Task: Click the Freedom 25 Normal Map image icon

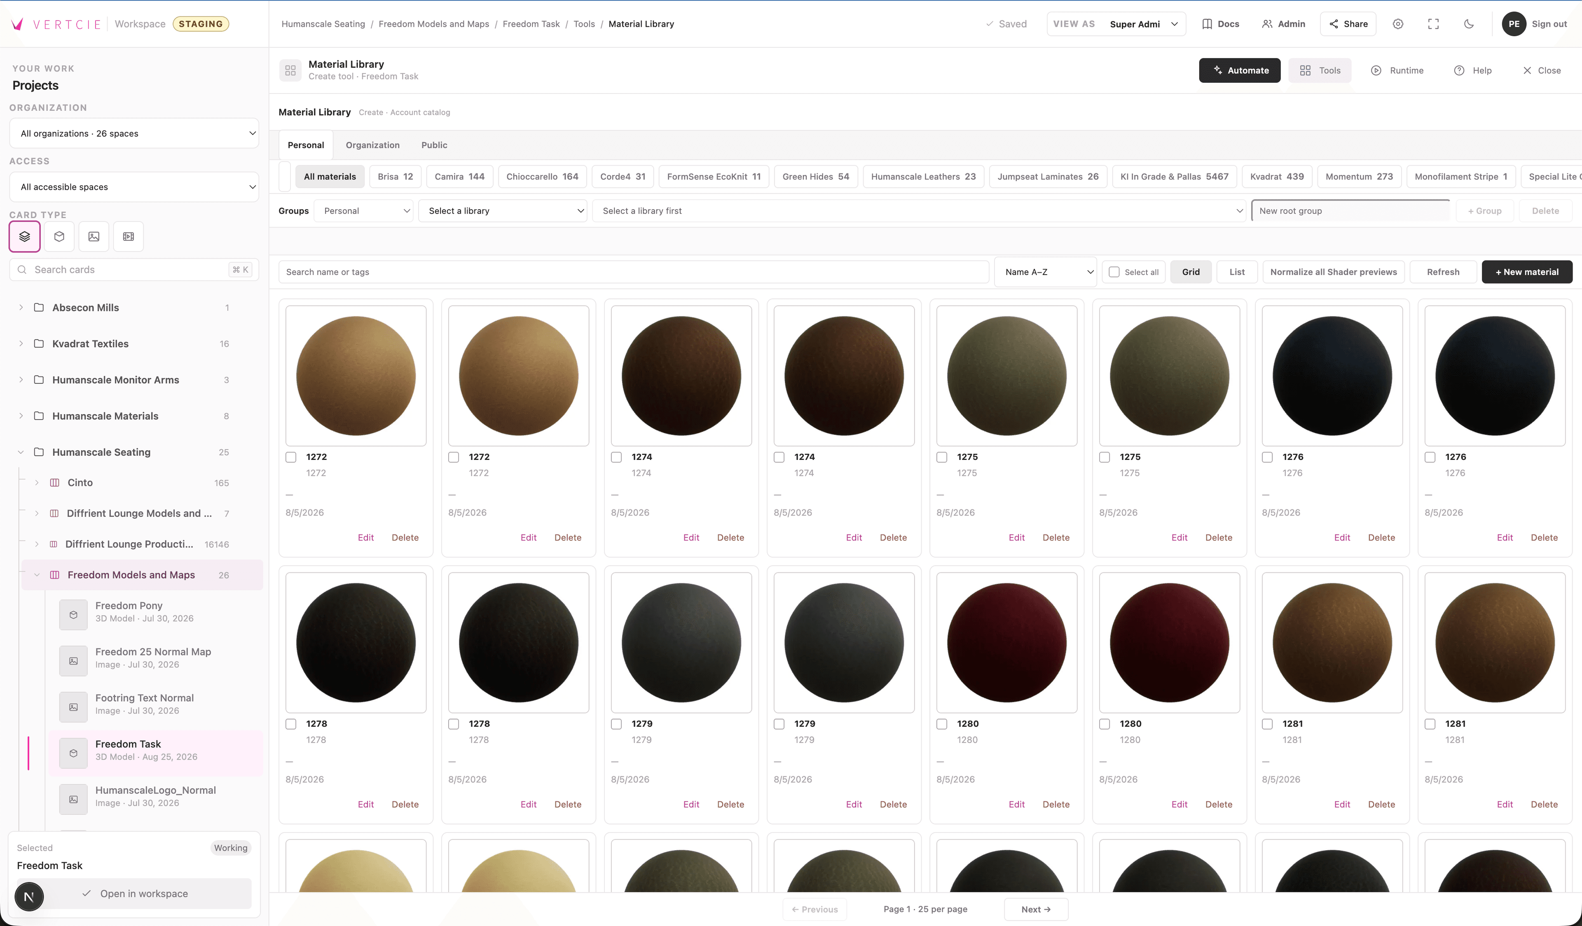Action: coord(73,661)
